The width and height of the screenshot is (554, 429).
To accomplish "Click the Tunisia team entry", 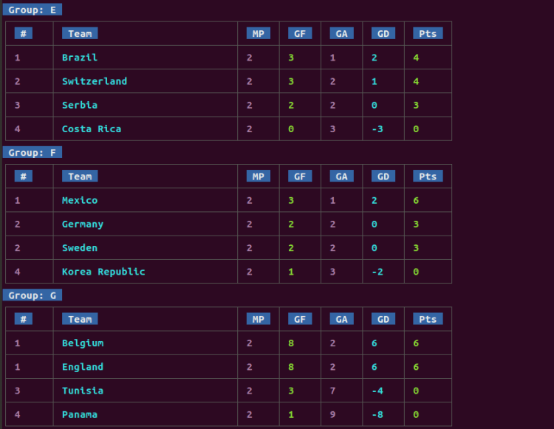I will pos(83,390).
